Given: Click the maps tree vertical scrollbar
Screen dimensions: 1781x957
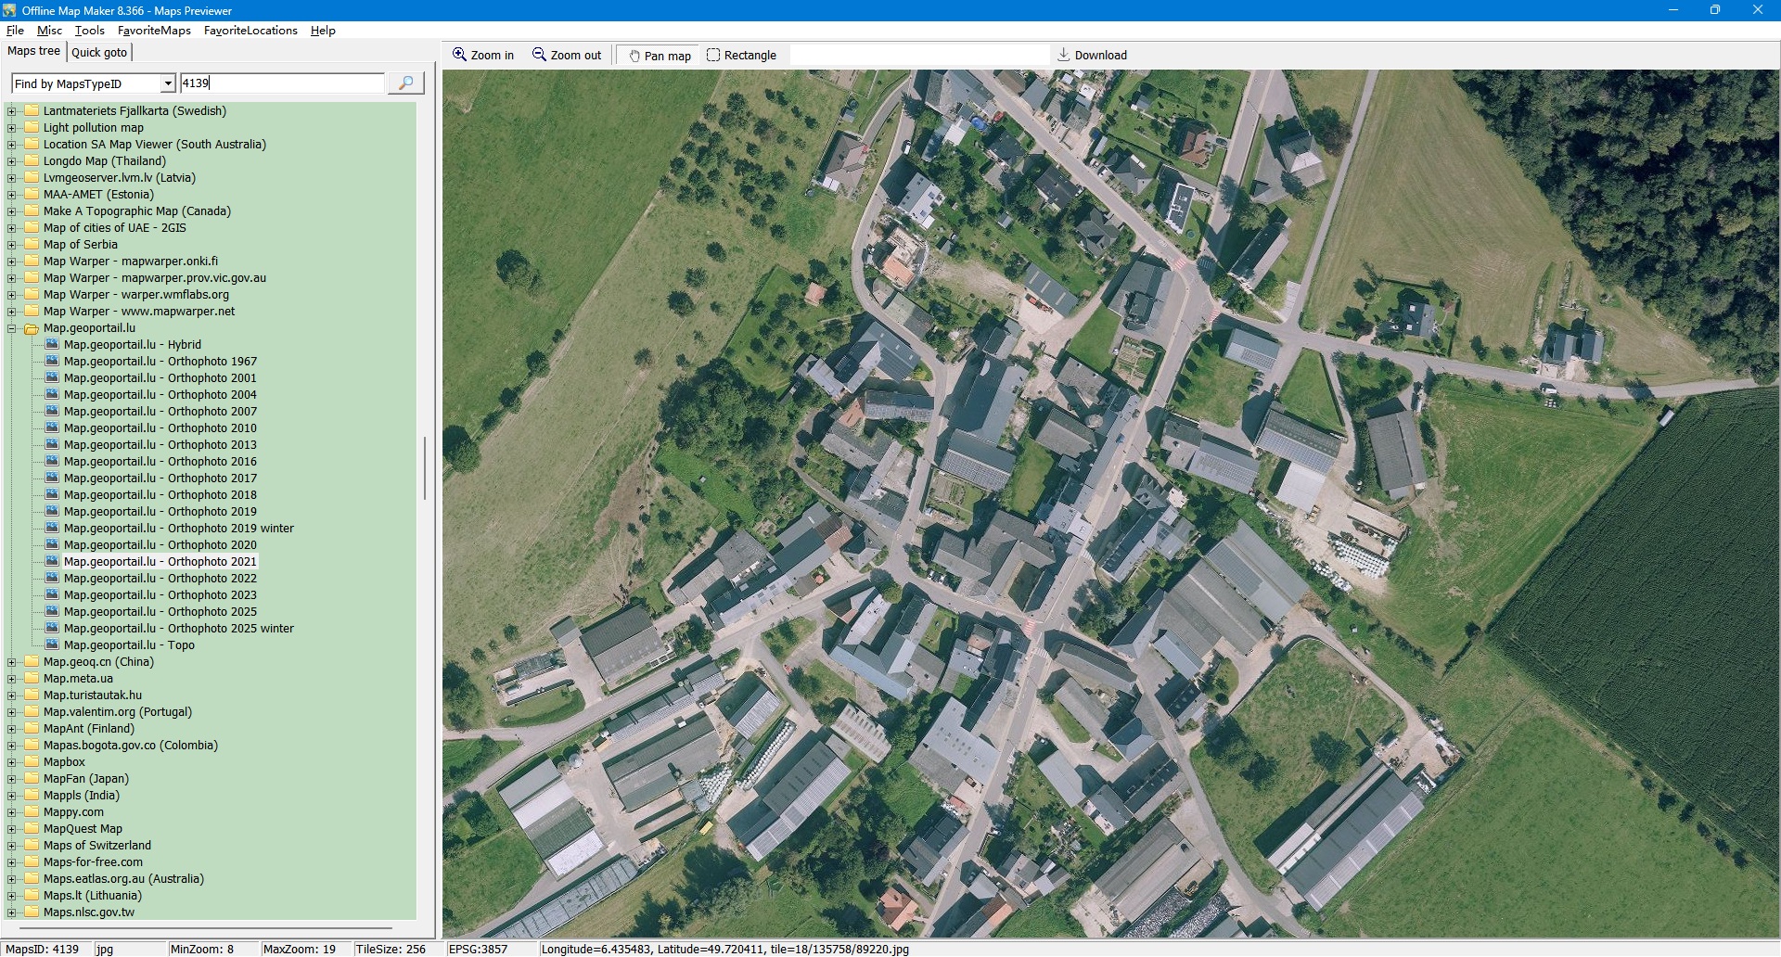Looking at the screenshot, I should (x=425, y=468).
